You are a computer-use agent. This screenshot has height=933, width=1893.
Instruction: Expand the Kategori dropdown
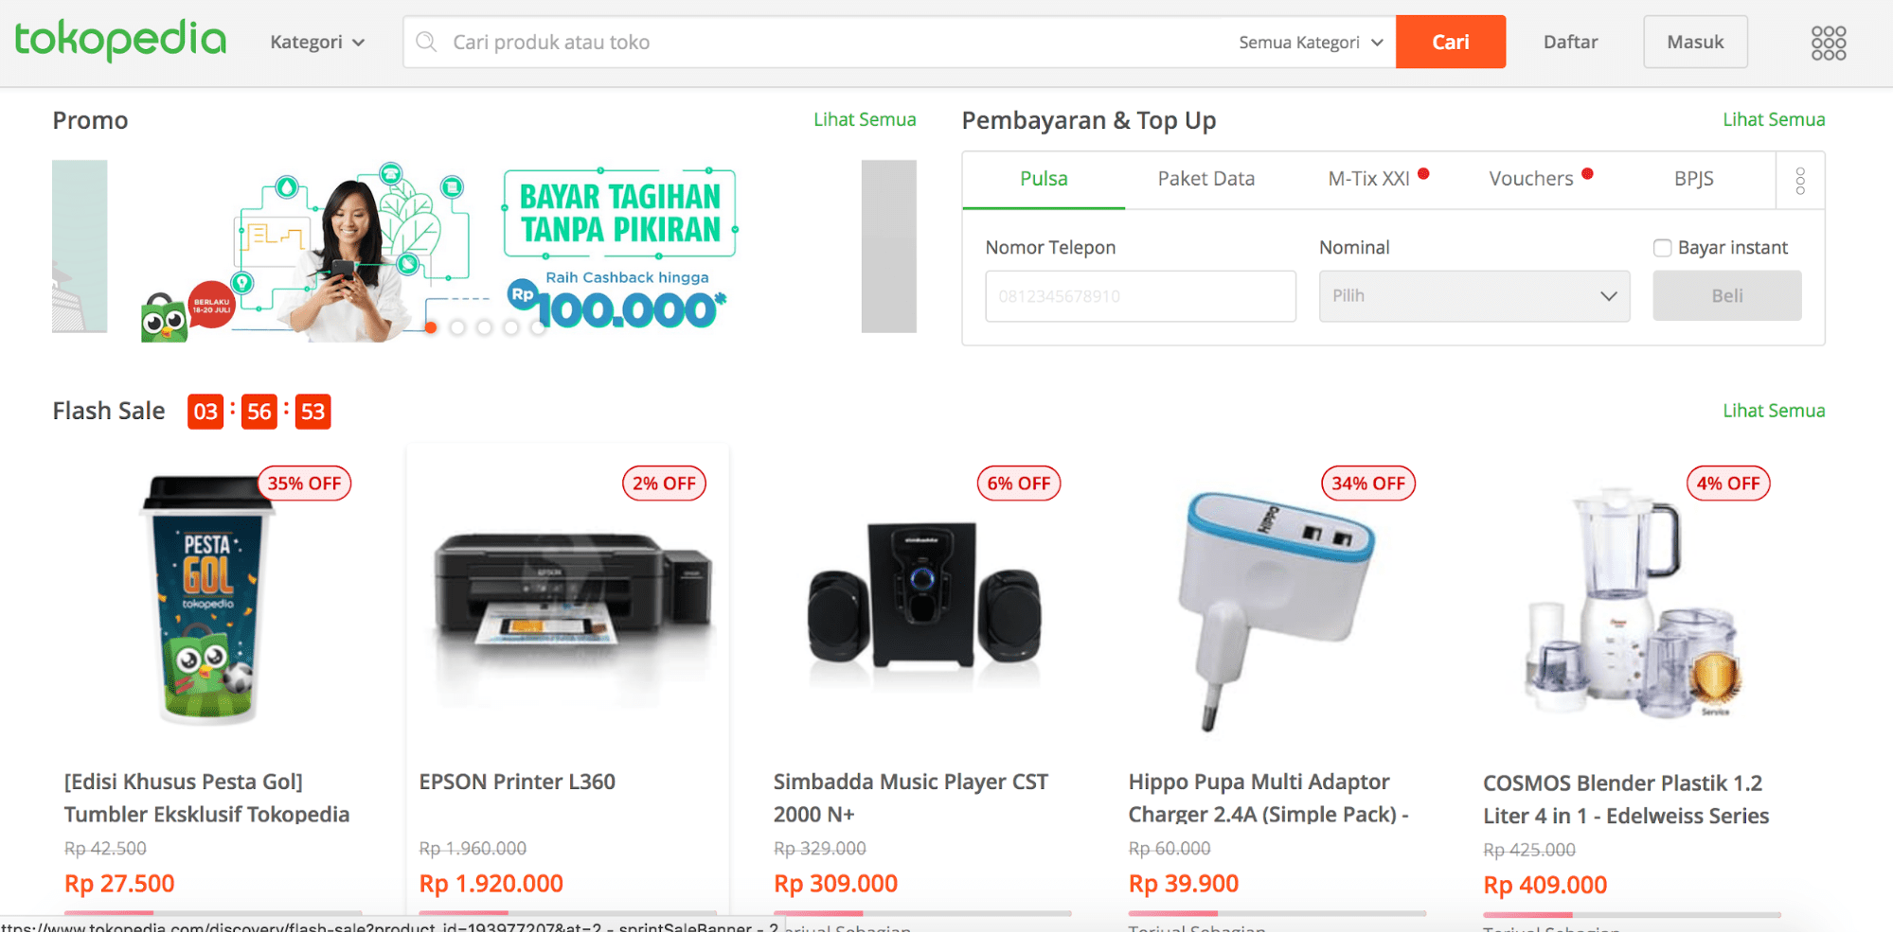(317, 42)
